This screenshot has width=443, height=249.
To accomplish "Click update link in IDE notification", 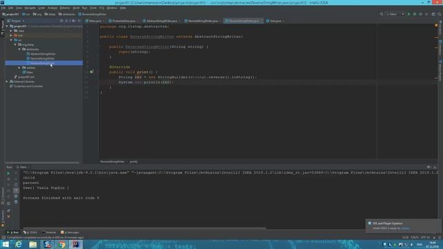I will pos(405,228).
